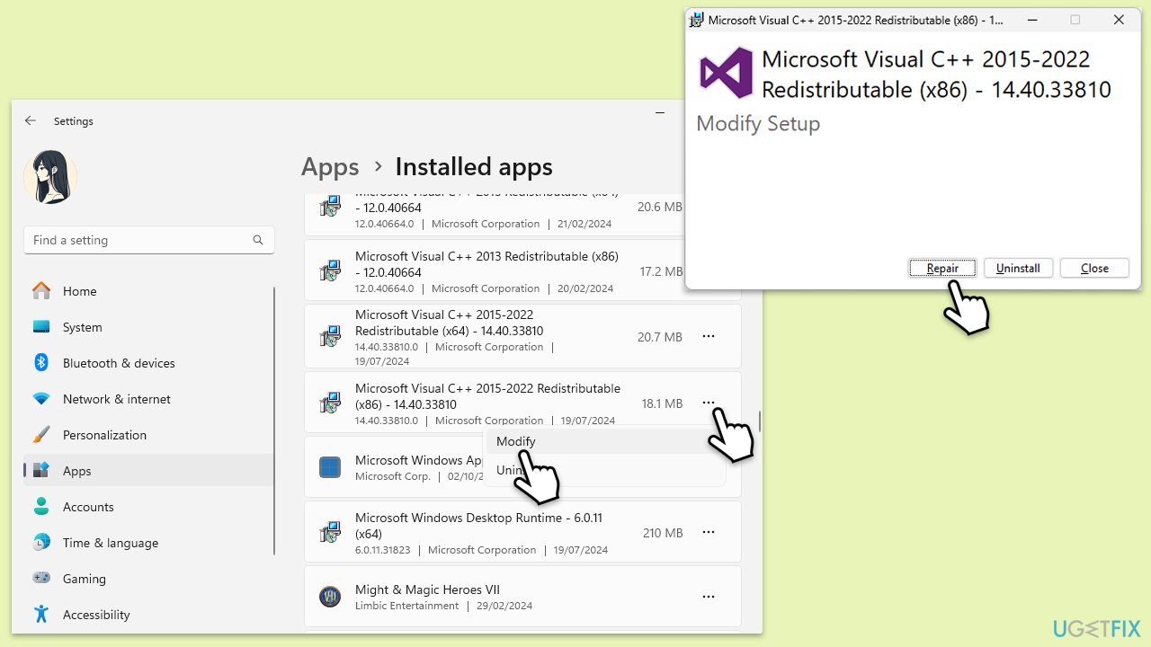
Task: Minimize the Visual C++ setup window
Action: [x=1032, y=20]
